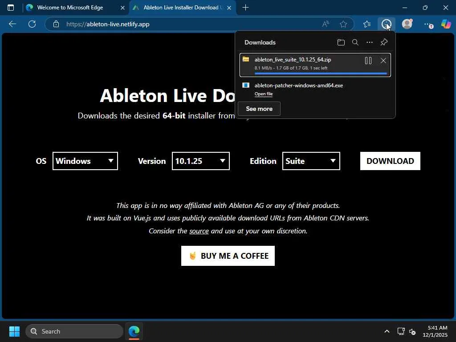The width and height of the screenshot is (456, 342).
Task: Cancel ableton_live_suite zip download
Action: (383, 61)
